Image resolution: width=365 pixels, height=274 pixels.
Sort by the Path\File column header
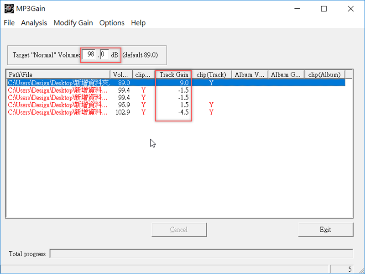(58, 74)
